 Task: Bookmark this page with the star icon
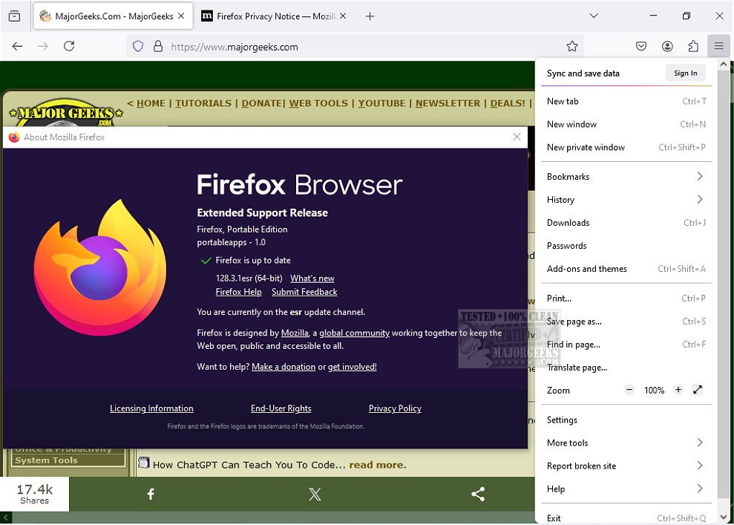pos(571,45)
